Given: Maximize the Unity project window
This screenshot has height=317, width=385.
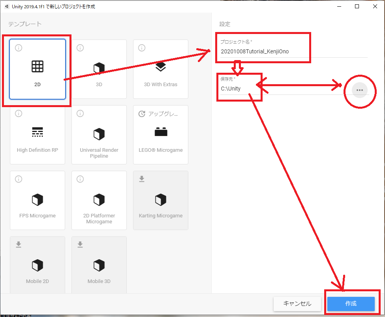Looking at the screenshot, I should tap(357, 6).
